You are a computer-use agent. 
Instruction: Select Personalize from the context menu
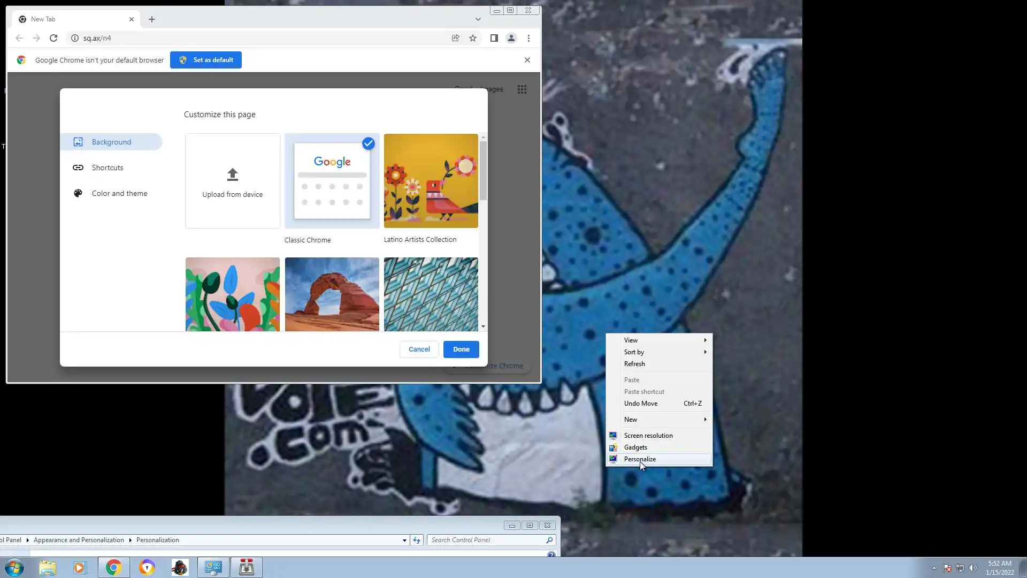click(x=640, y=459)
